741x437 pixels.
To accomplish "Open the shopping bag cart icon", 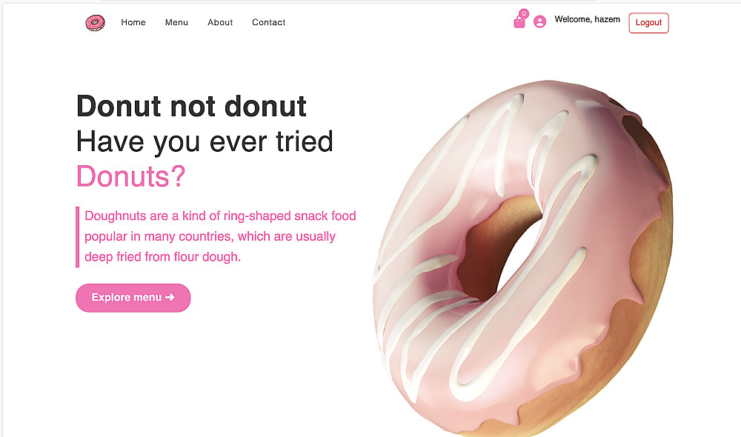I will (x=519, y=22).
